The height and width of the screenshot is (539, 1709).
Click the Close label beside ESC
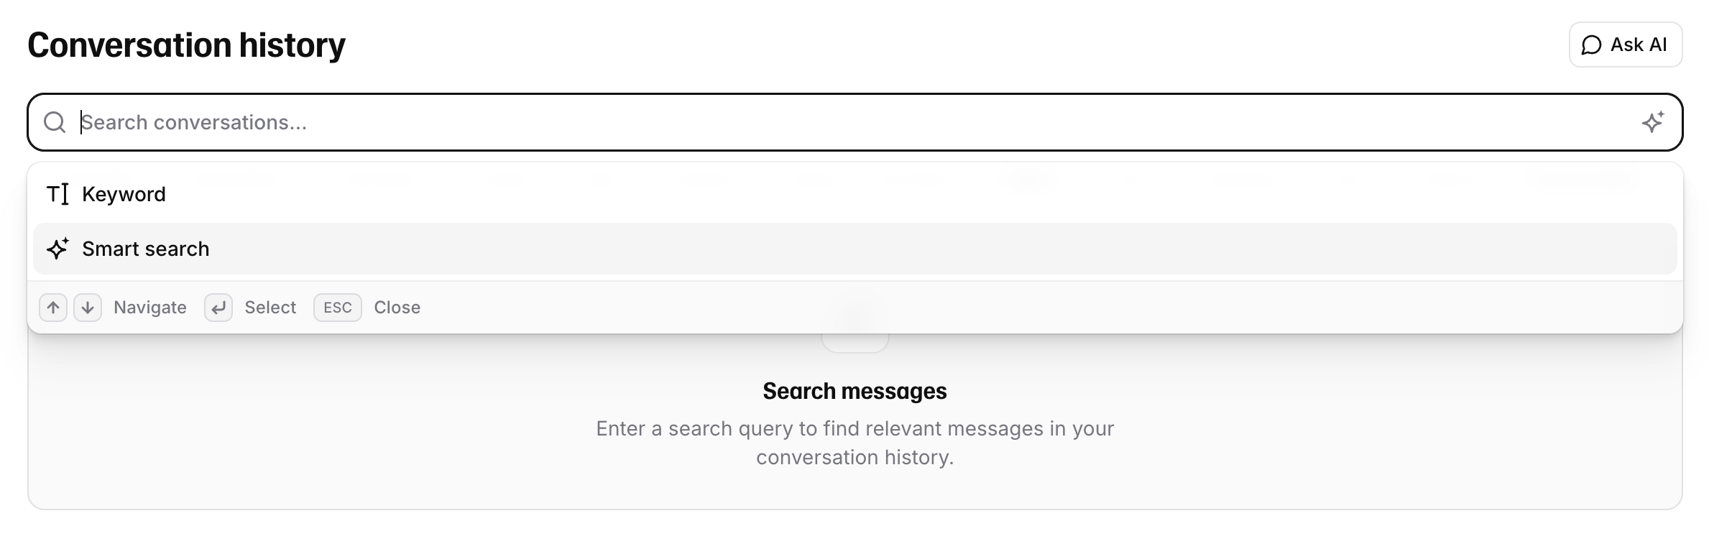pyautogui.click(x=397, y=307)
